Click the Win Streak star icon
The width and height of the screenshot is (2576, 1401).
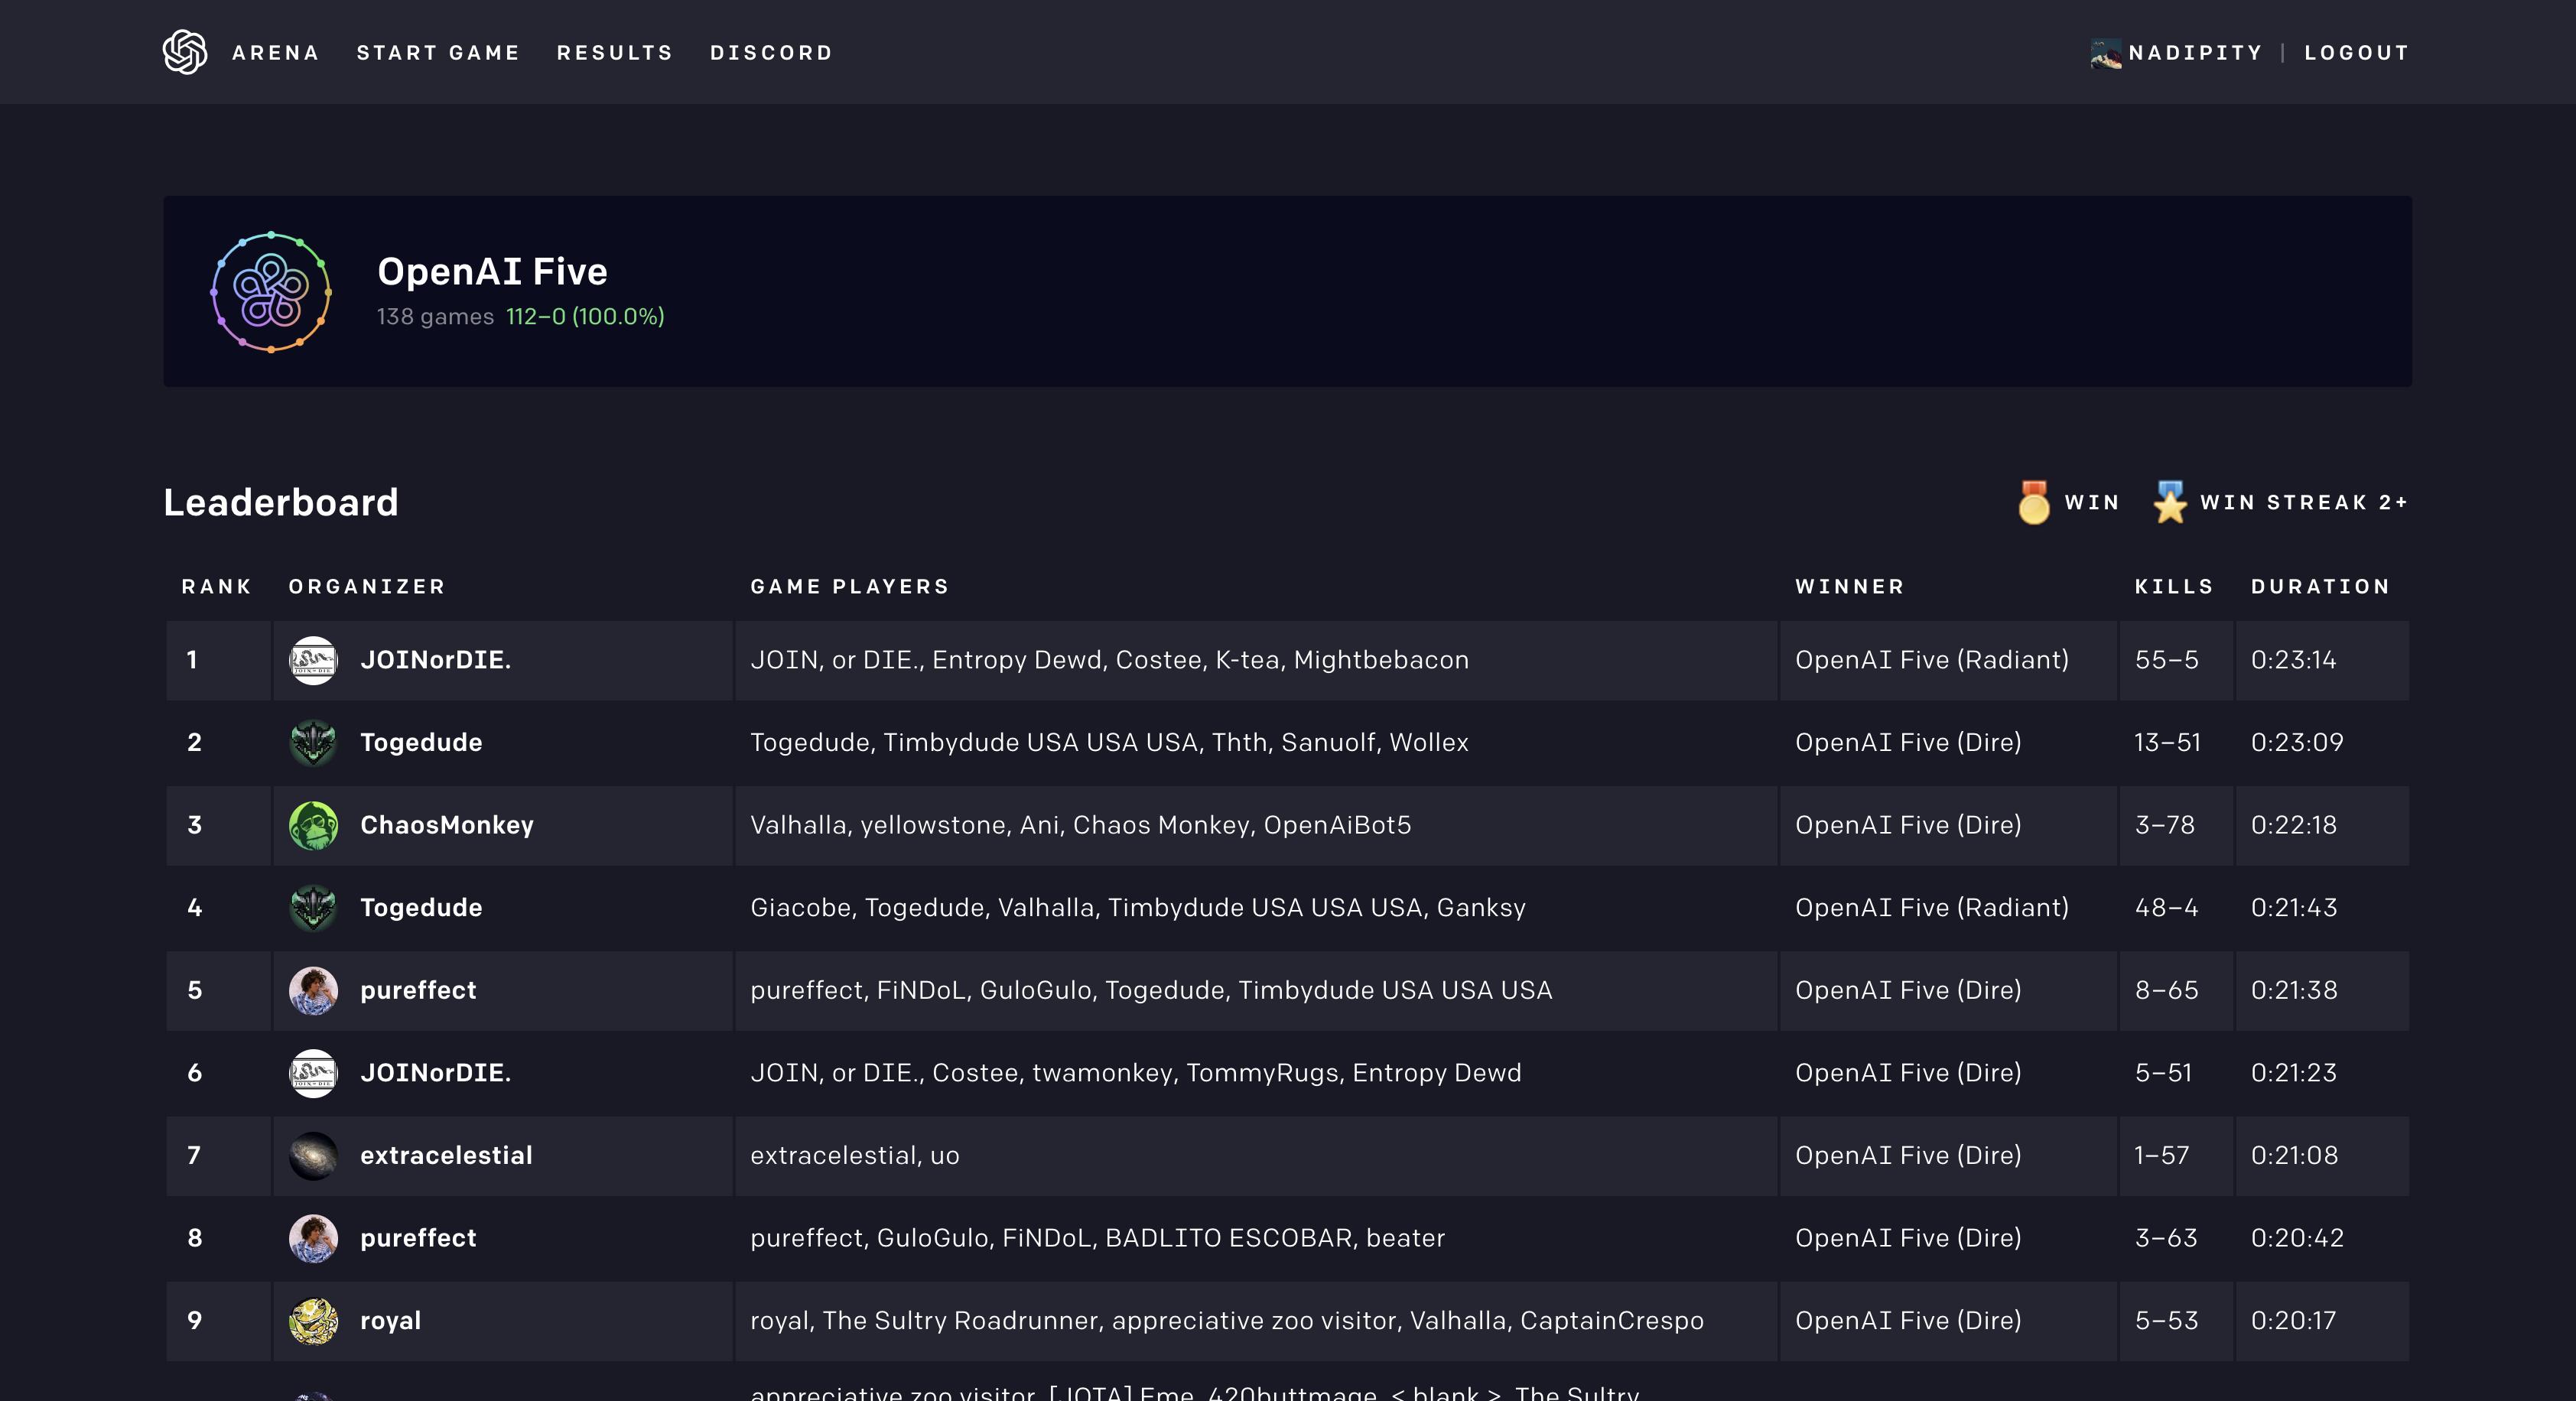[x=2169, y=502]
